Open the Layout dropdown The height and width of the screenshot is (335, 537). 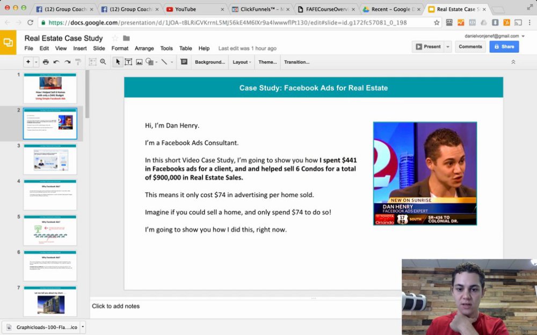(242, 62)
